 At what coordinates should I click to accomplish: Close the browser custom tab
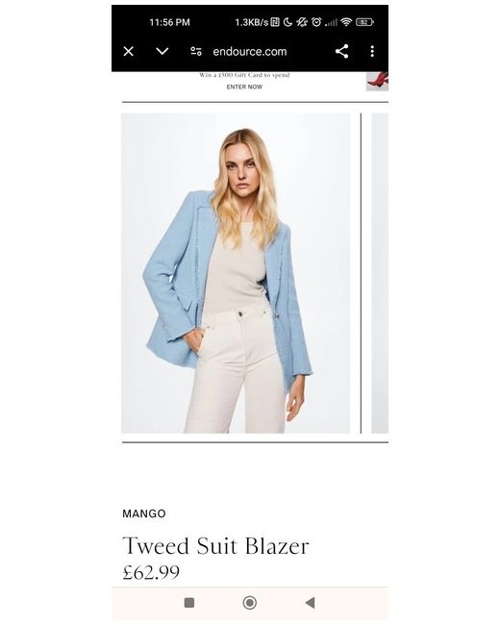[x=129, y=51]
